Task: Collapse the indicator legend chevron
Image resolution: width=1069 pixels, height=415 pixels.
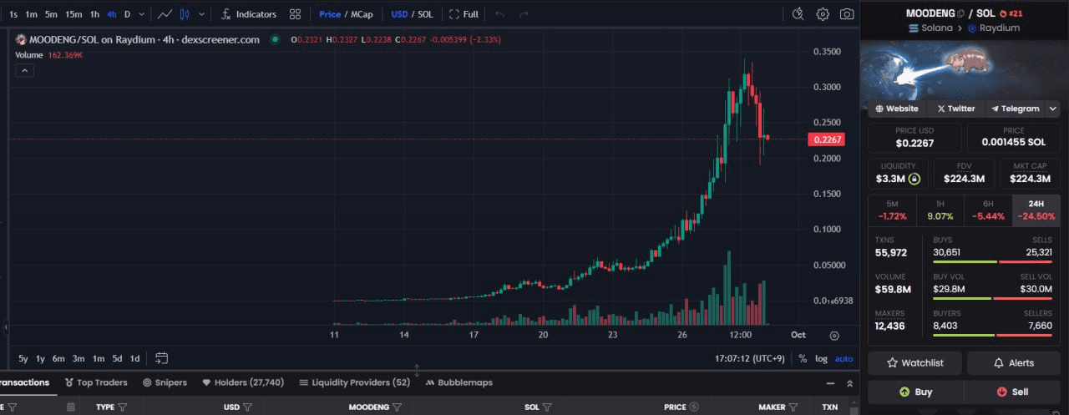Action: 24,71
